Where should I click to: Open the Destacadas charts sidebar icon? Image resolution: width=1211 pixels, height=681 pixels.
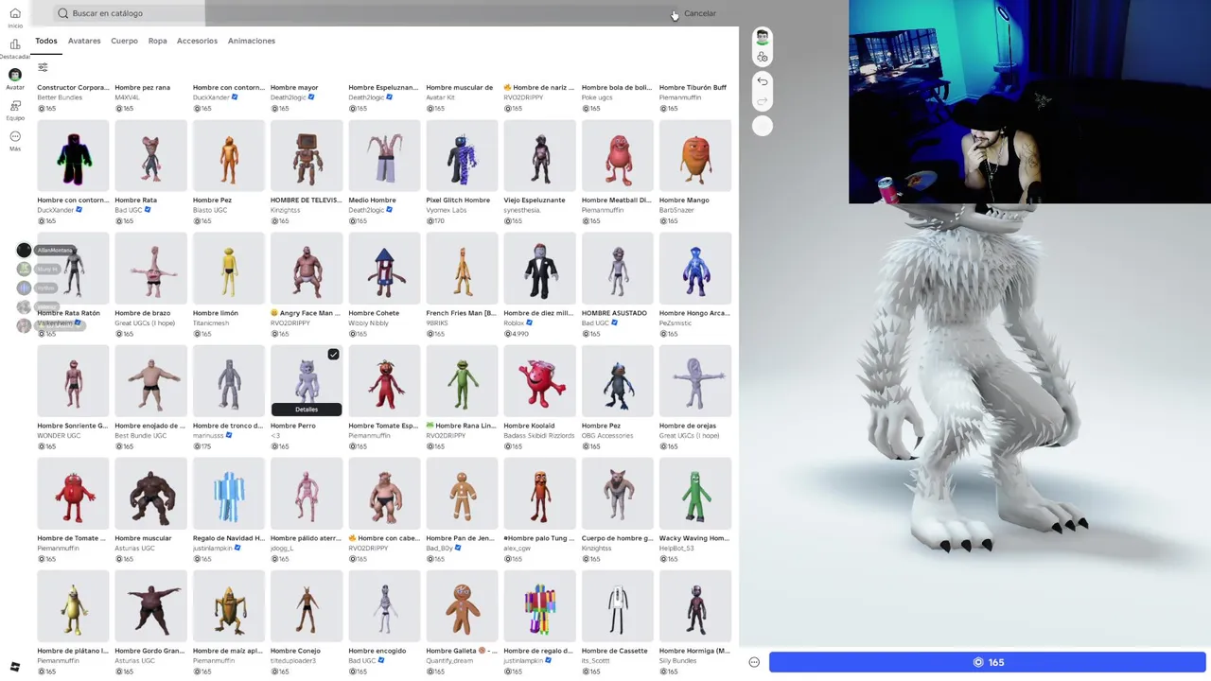click(x=15, y=44)
